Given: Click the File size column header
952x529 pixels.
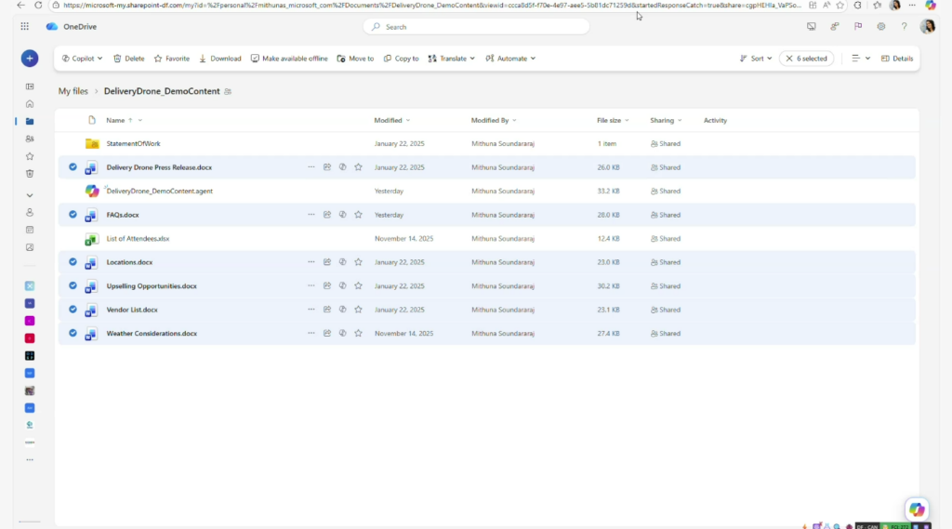Looking at the screenshot, I should pos(609,120).
